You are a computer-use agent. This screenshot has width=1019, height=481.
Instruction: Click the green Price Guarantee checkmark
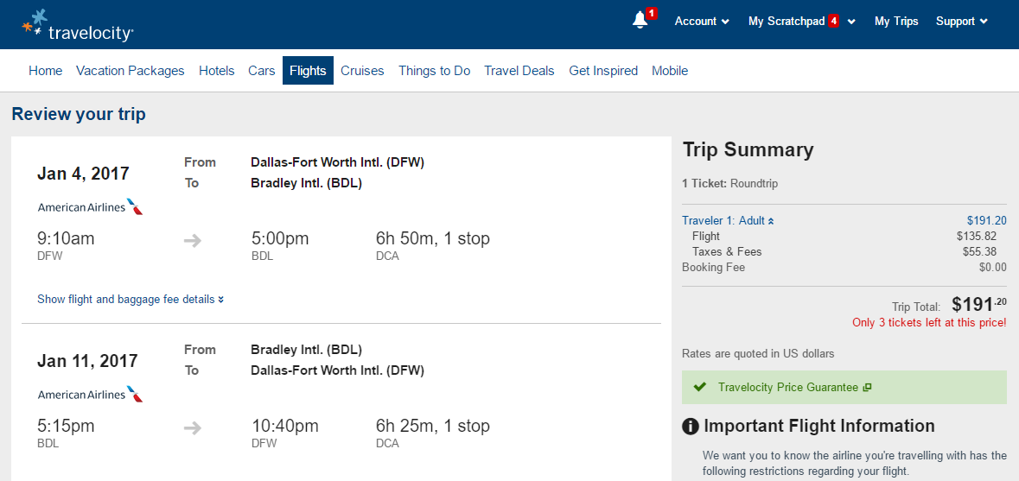(x=700, y=388)
